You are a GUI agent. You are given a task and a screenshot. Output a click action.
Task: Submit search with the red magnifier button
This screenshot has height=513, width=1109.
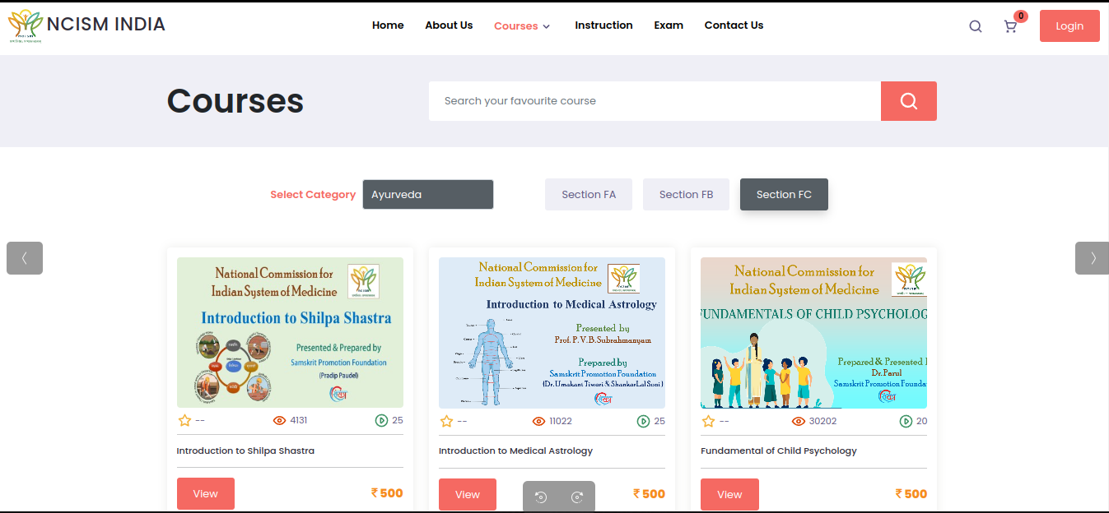pyautogui.click(x=909, y=101)
